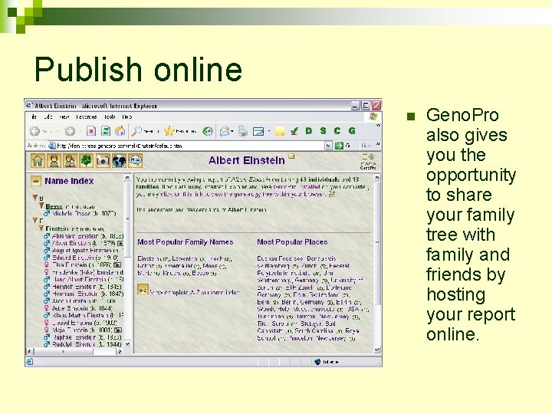The width and height of the screenshot is (552, 414).
Task: Click the IE Forward arrow button
Action: coord(70,131)
